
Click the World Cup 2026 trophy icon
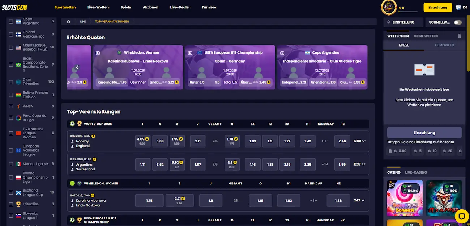tap(79, 124)
